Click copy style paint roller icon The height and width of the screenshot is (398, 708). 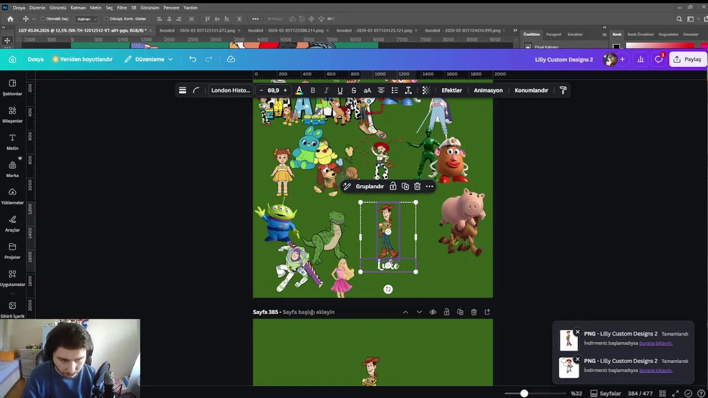coord(563,90)
